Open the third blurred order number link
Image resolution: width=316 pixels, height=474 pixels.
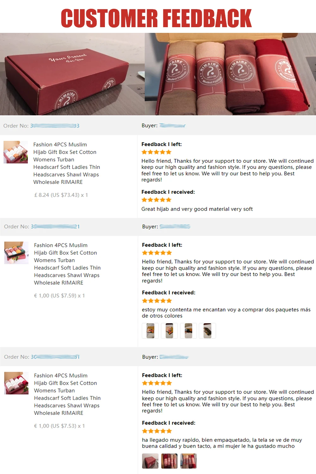point(55,357)
